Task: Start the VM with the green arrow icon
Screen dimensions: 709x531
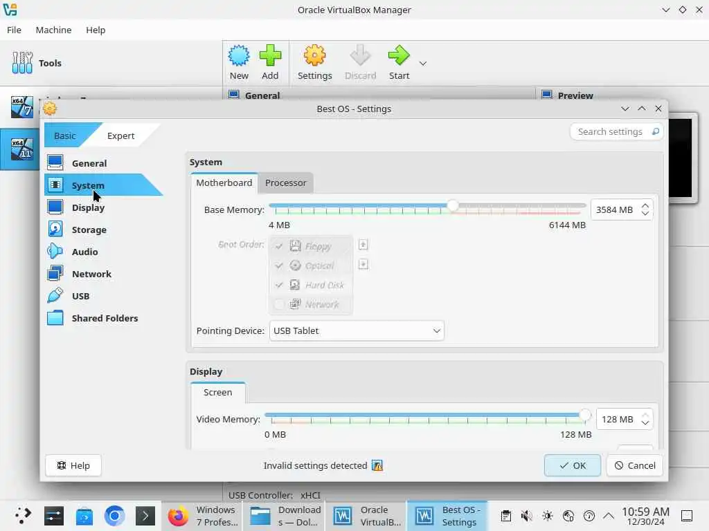Action: tap(399, 56)
